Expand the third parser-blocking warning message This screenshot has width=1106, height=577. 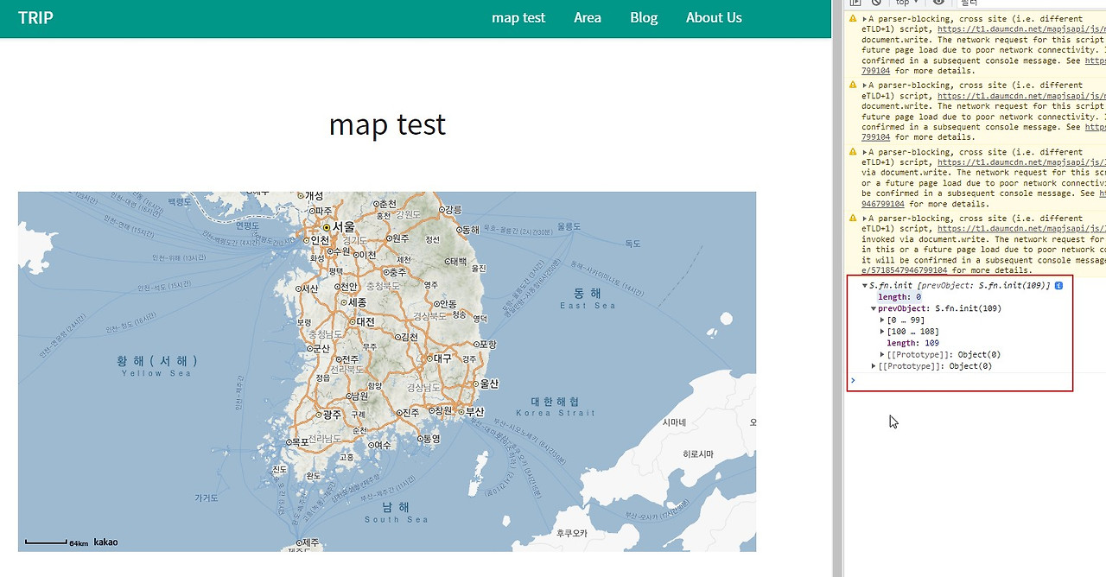coord(865,152)
